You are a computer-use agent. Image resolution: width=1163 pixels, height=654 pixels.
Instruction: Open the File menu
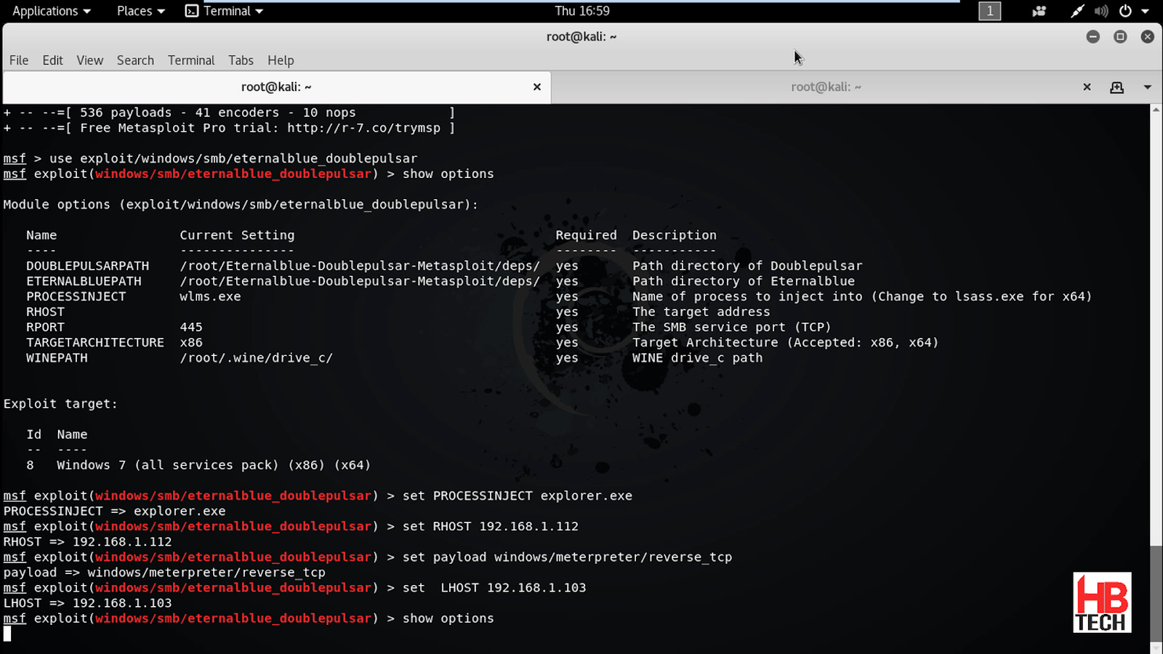click(x=19, y=60)
